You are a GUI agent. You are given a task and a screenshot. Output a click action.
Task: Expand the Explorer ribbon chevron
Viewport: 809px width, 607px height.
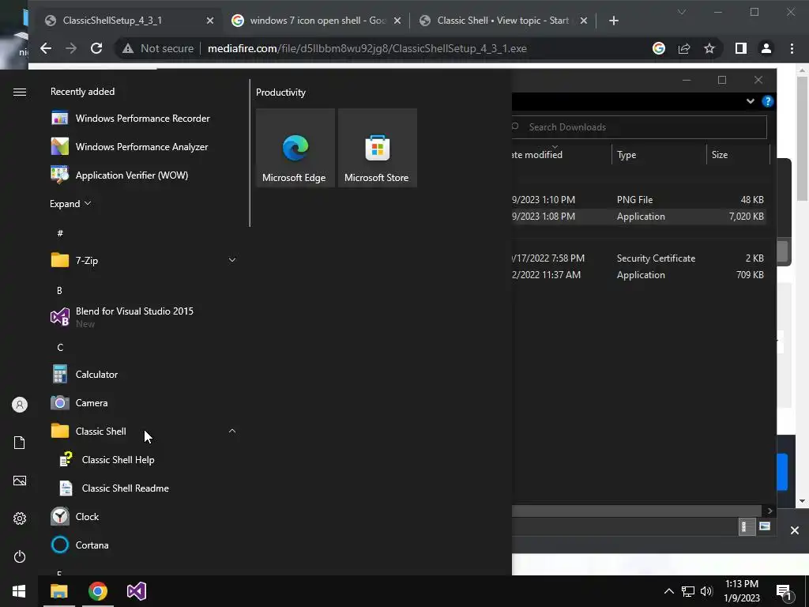pos(751,101)
